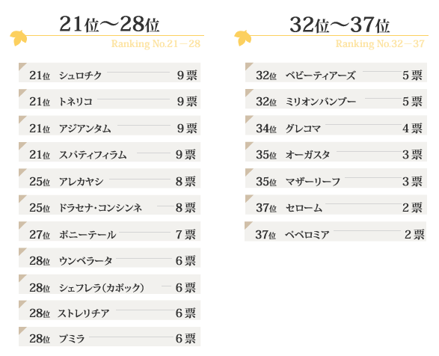
Task: Select the シェフレラ(カポック) row
Action: [109, 284]
